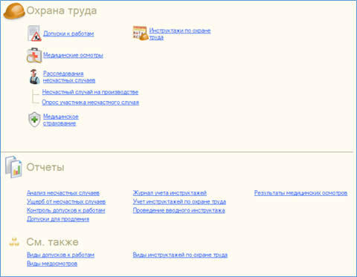Viewport: 357px width, 277px height.
Task: Click the injured worker investigations icon
Action: tap(34, 76)
